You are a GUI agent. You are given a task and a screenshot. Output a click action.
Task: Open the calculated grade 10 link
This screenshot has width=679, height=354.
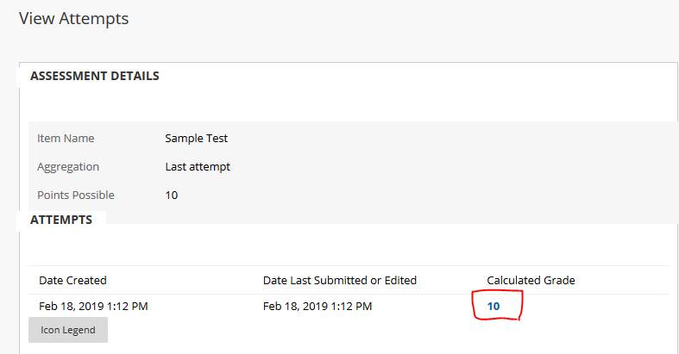(x=494, y=306)
